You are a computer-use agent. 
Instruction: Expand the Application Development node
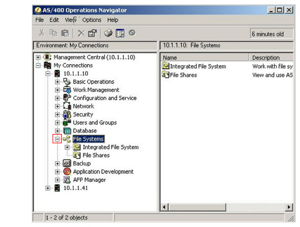click(x=57, y=172)
